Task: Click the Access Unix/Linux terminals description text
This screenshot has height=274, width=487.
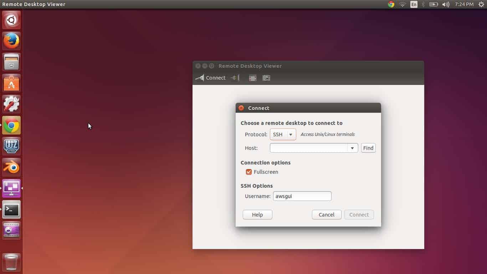Action: click(328, 135)
